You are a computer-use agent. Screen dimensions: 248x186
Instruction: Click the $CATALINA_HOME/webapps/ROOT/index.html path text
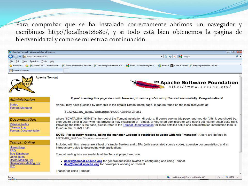click(103, 112)
